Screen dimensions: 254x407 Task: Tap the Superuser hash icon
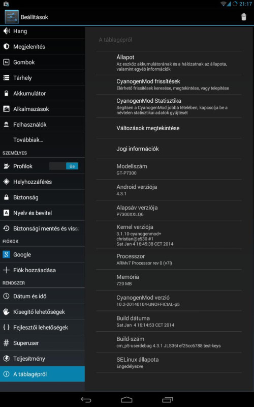[x=6, y=343]
